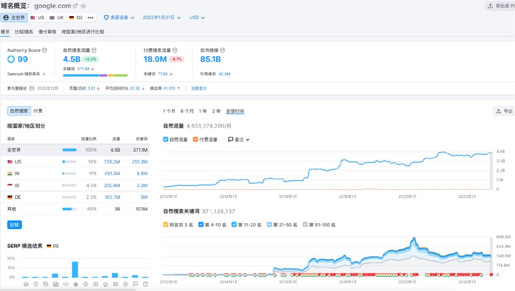Click the map pin icon under the SERP chart

click(x=36, y=284)
